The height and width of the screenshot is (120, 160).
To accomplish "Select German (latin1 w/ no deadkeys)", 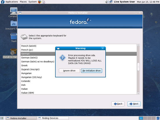I will [79, 62].
